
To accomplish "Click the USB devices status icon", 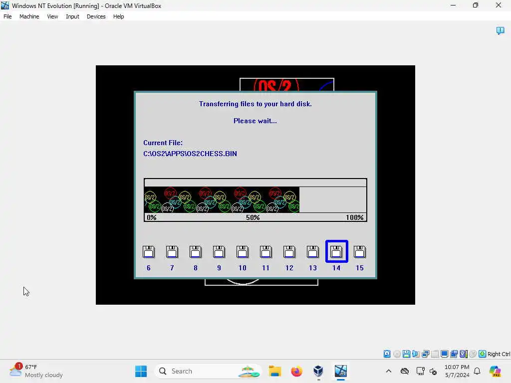I will point(435,354).
